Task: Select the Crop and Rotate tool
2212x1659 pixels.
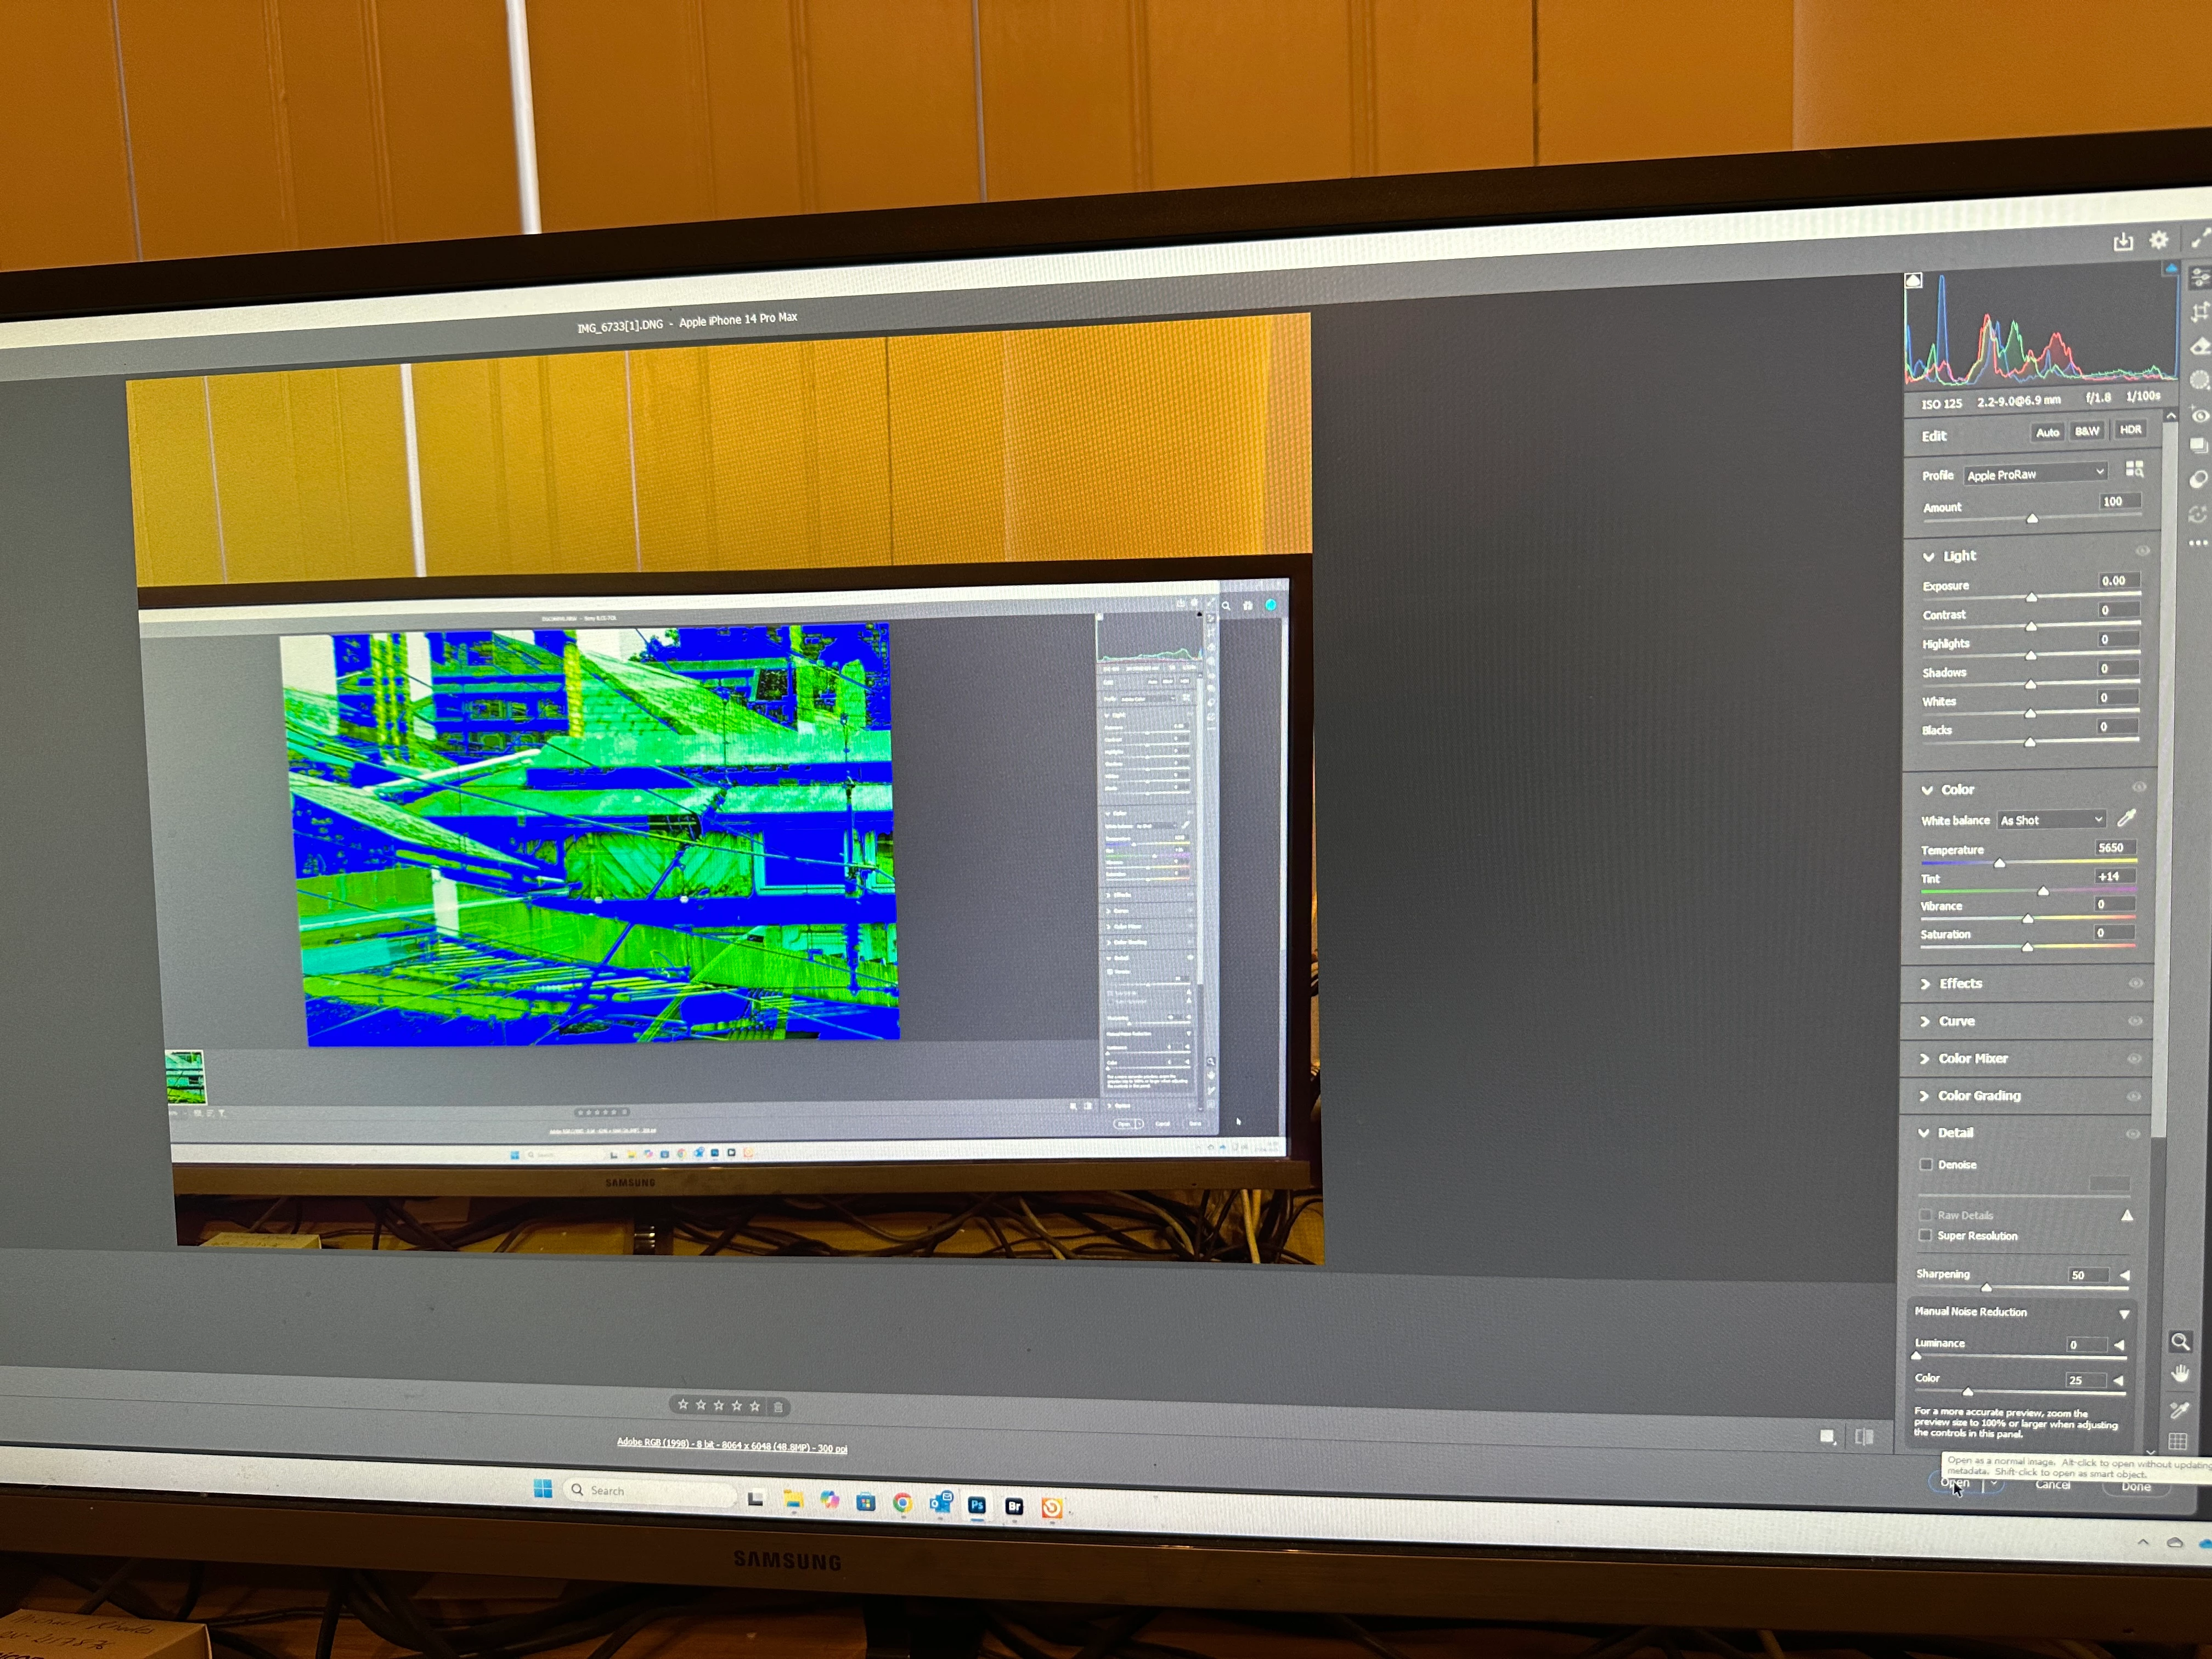Action: point(2199,312)
